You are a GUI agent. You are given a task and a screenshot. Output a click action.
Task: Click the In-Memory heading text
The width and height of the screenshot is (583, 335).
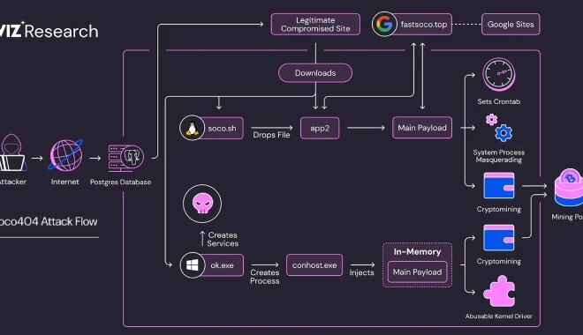(417, 252)
